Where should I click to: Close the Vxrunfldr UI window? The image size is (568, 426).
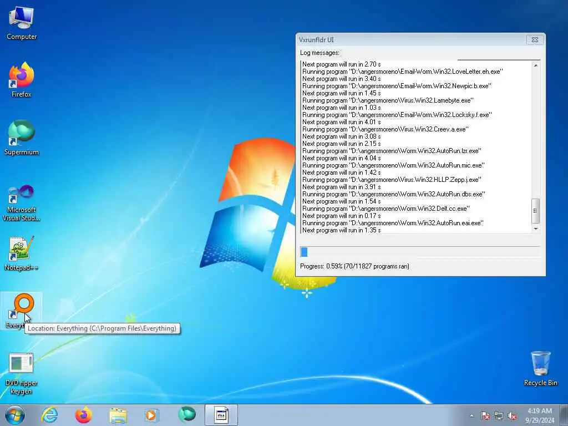point(535,39)
